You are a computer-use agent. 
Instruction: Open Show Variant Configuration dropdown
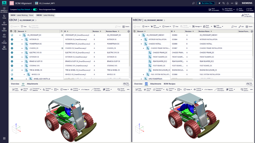(228, 9)
